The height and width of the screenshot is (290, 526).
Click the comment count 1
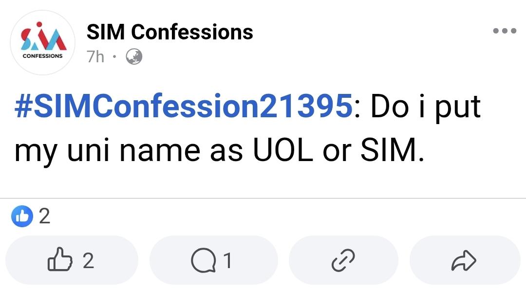226,261
